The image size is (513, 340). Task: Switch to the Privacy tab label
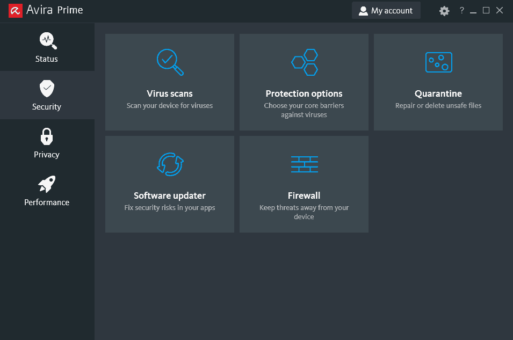[x=46, y=155]
